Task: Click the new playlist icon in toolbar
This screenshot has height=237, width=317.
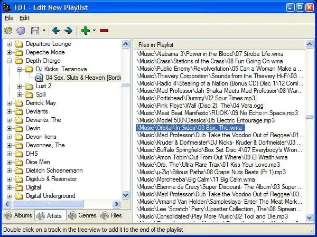Action: (x=8, y=31)
